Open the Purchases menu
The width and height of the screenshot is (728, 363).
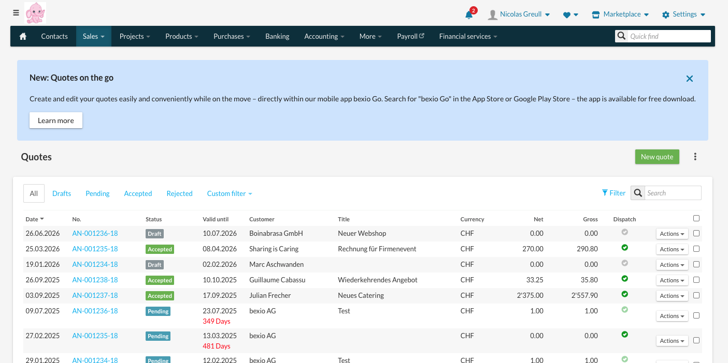pos(232,36)
